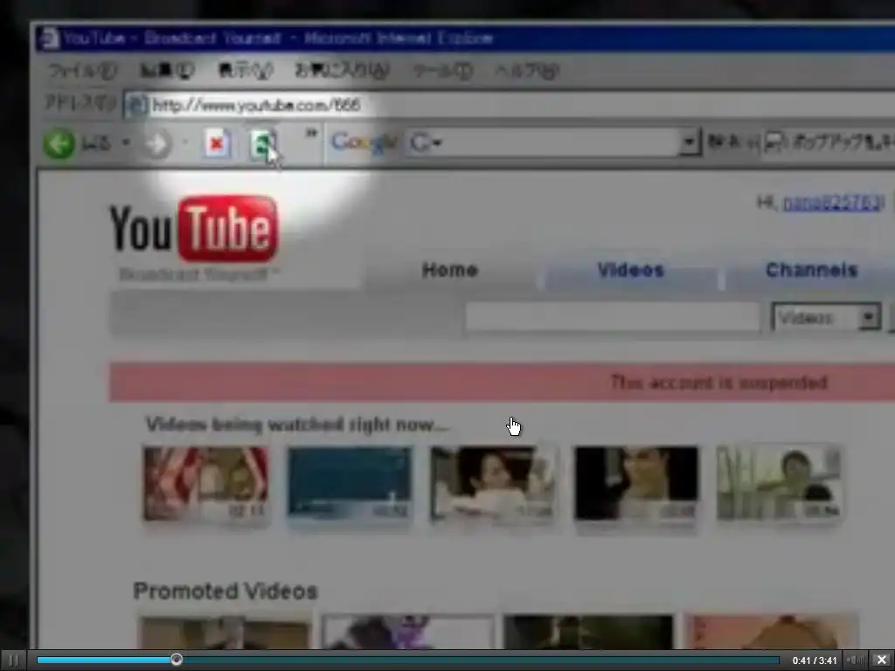Expand the toolbar overflow chevron

click(311, 133)
